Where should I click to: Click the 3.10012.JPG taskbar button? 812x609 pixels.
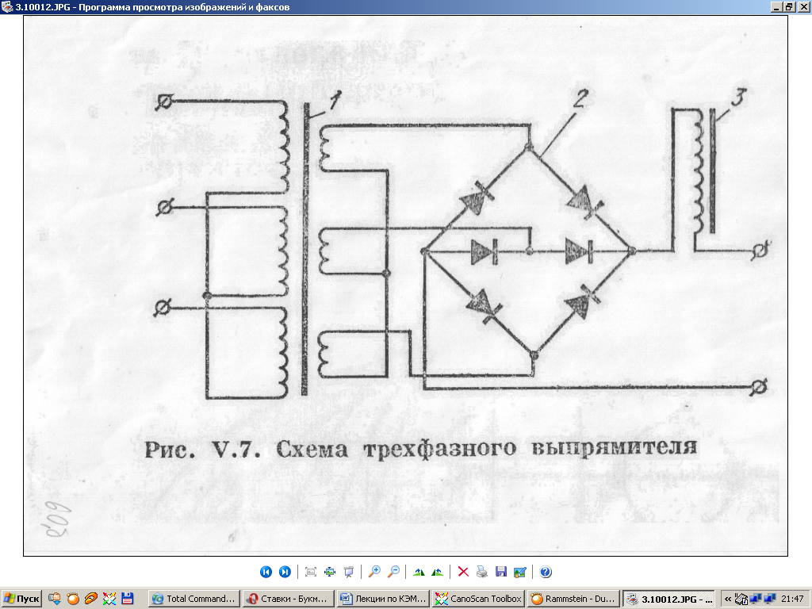pos(668,599)
